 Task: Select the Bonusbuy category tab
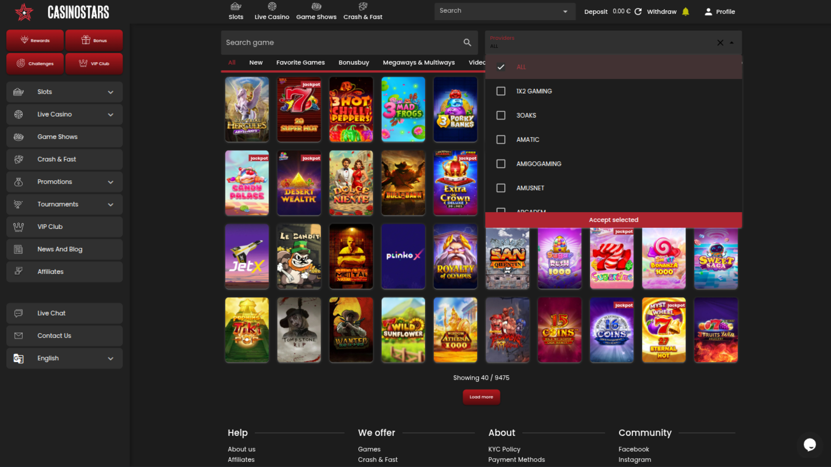point(354,62)
